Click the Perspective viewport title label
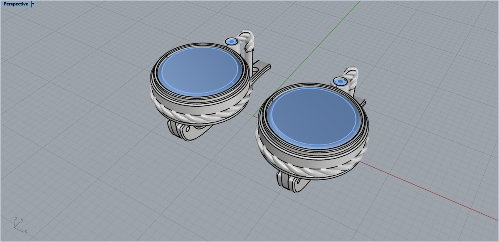499x242 pixels. (16, 4)
